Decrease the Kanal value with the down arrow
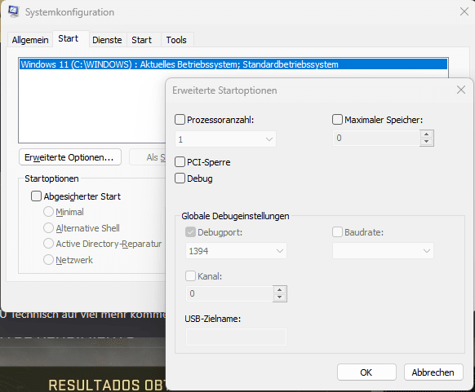Screen dimensions: 475x392 [280, 297]
